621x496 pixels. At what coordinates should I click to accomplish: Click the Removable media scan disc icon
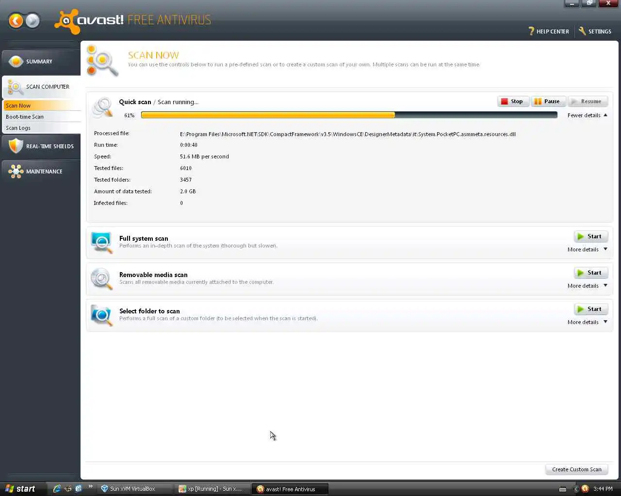(101, 279)
